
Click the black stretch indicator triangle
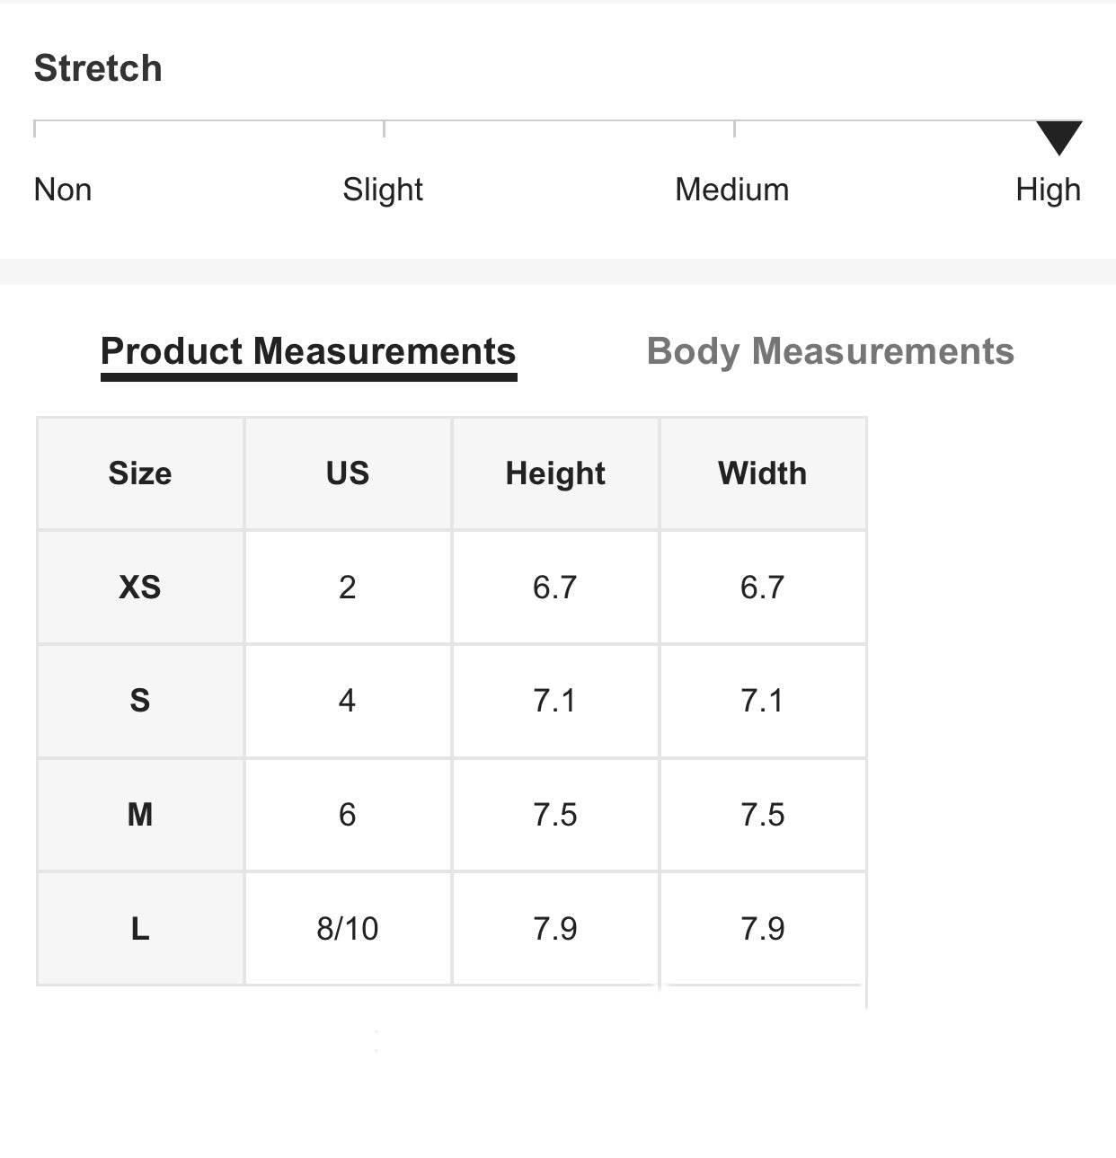tap(1059, 137)
